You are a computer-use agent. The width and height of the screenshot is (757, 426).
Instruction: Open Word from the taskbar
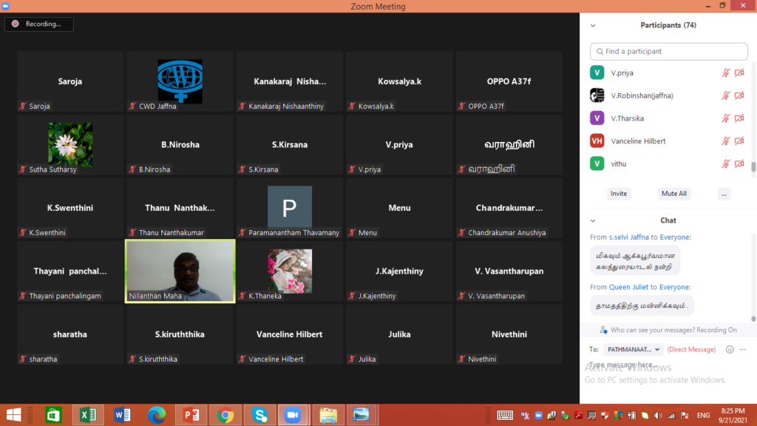click(122, 415)
